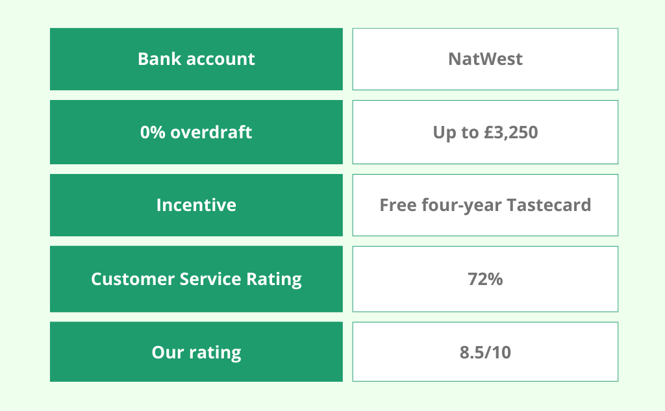Viewport: 665px width, 411px height.
Task: Click the word 'NatWest'
Action: [485, 59]
